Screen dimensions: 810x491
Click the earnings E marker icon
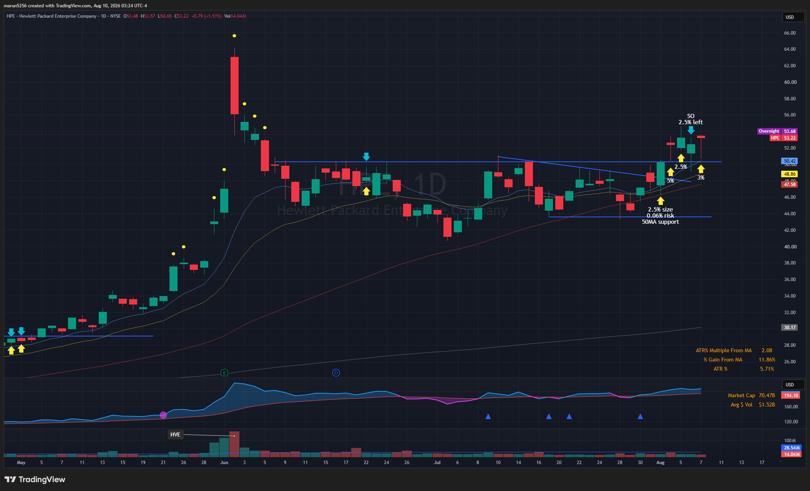tap(224, 373)
